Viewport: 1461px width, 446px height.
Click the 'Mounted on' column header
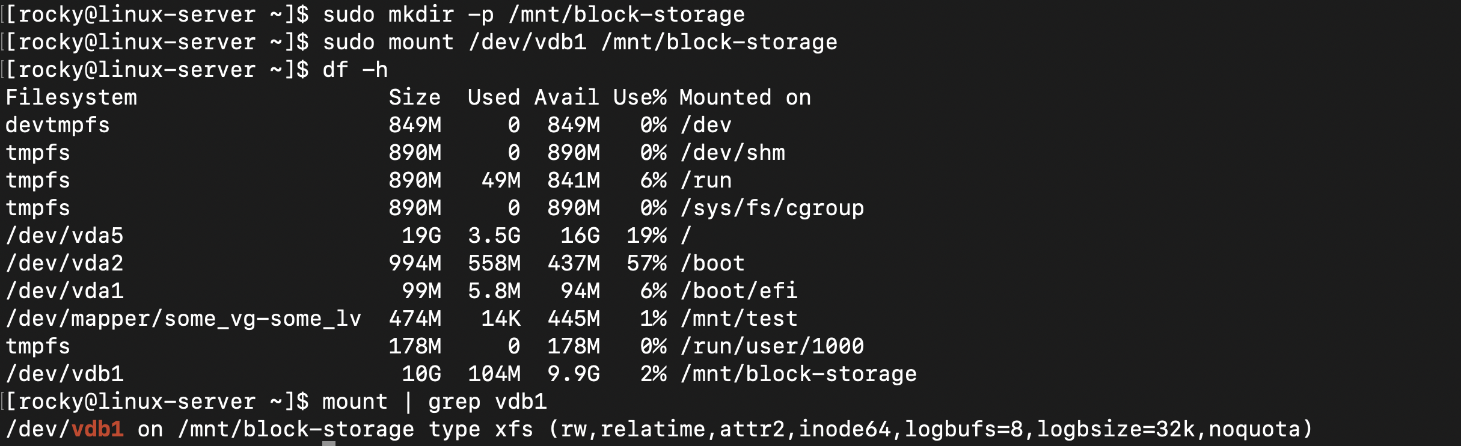tap(745, 97)
